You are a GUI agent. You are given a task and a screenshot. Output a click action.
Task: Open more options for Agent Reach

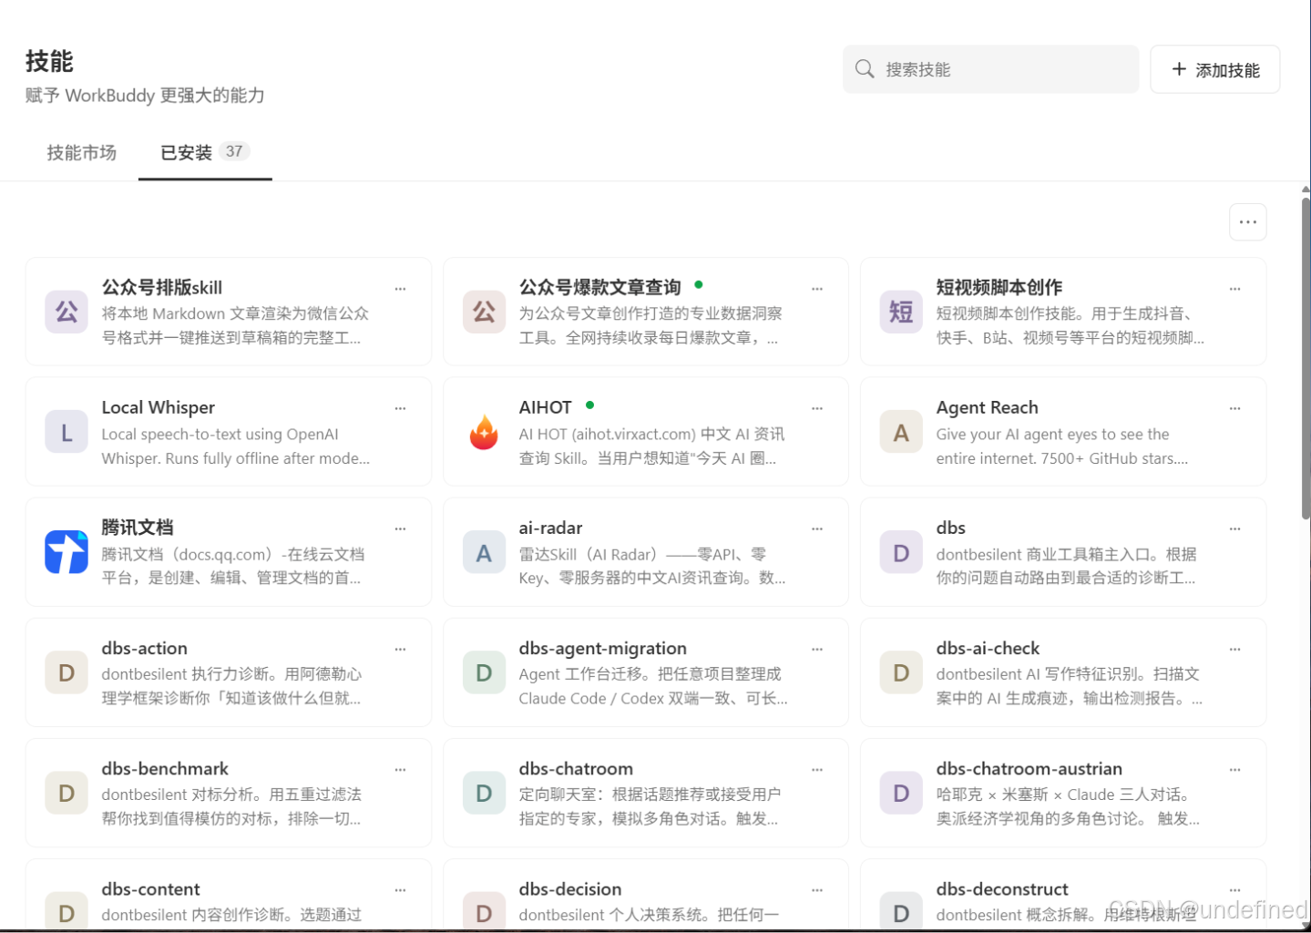pos(1234,409)
